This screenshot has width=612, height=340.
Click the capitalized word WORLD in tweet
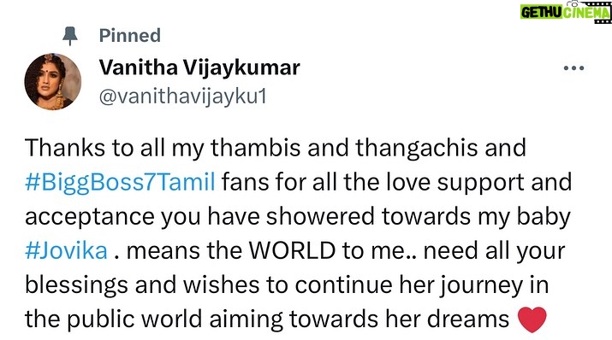pyautogui.click(x=292, y=251)
